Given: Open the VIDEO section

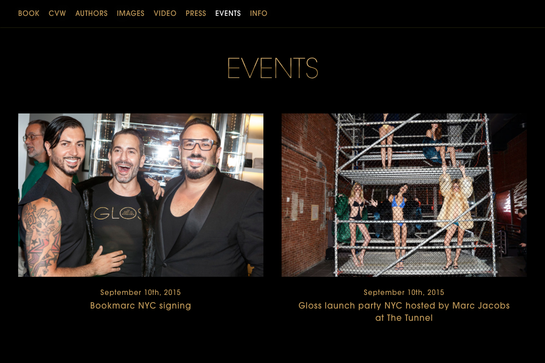Looking at the screenshot, I should pyautogui.click(x=165, y=14).
